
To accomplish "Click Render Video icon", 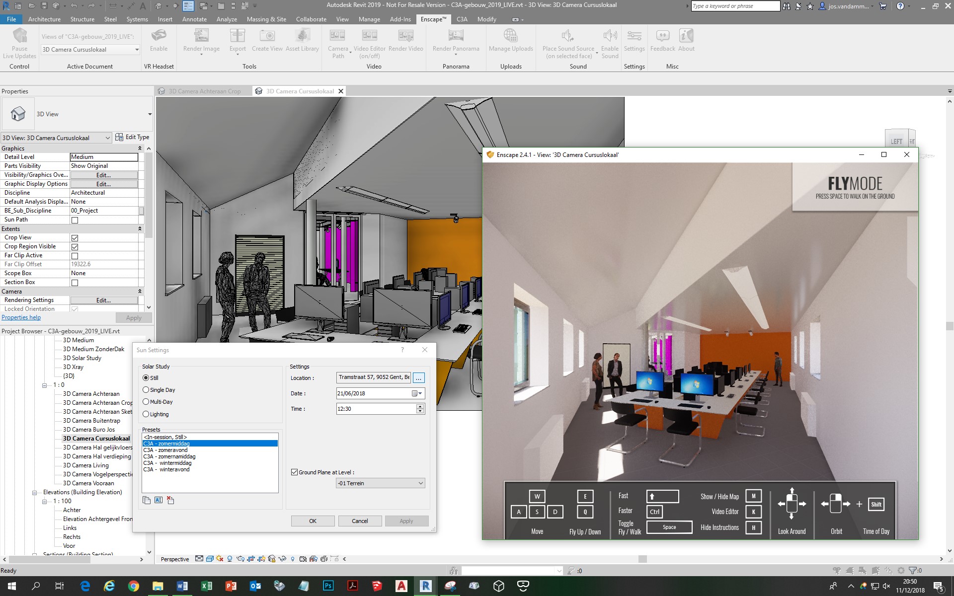I will [405, 36].
